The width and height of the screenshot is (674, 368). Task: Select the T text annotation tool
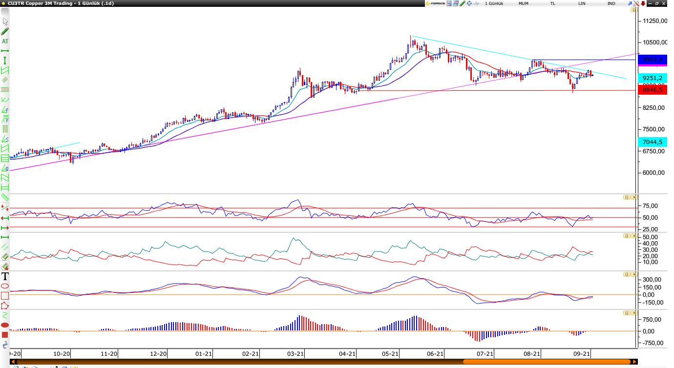[x=5, y=276]
